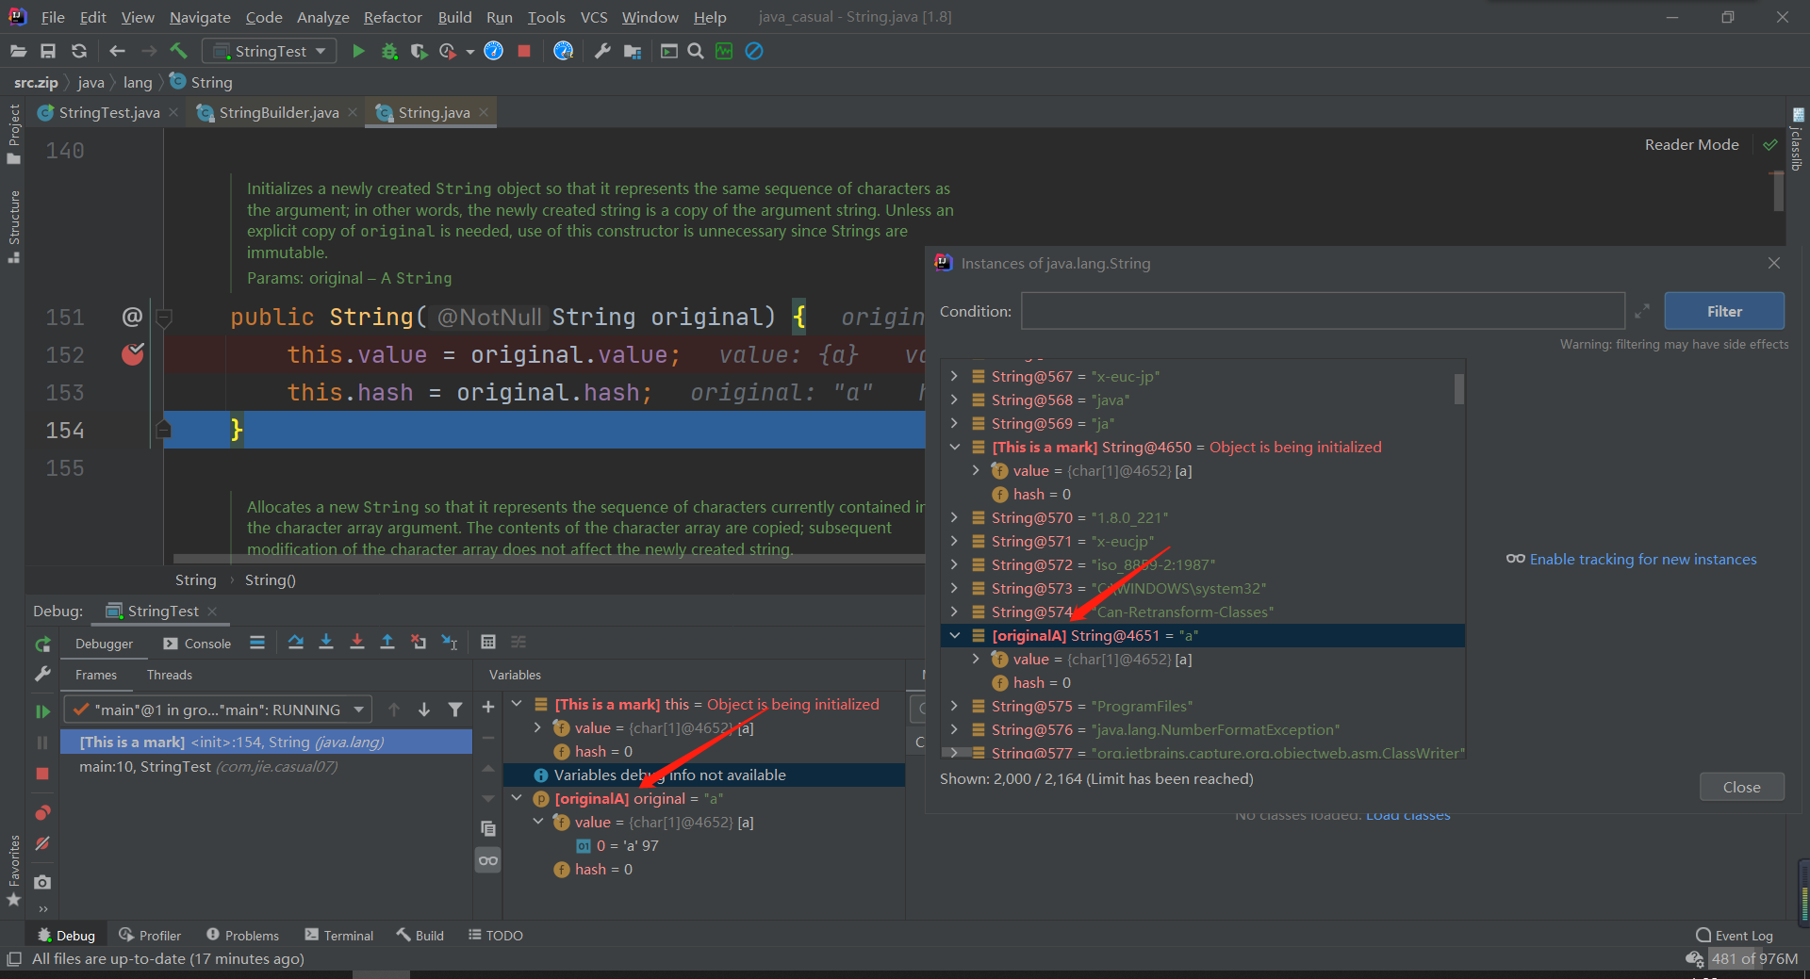Close the String.java tab
This screenshot has height=979, width=1810.
tap(484, 112)
